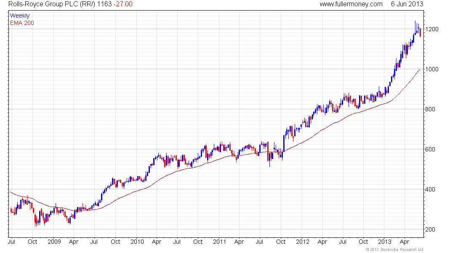
Task: Click the 2011 year label on time axis
Action: (219, 242)
